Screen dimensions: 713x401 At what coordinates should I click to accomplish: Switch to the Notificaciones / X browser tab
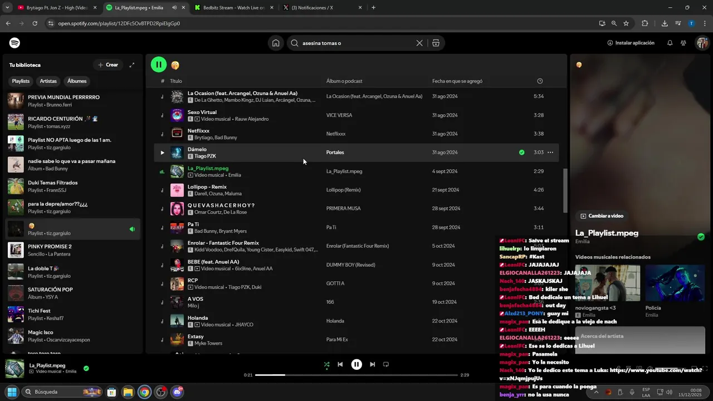[x=322, y=8]
